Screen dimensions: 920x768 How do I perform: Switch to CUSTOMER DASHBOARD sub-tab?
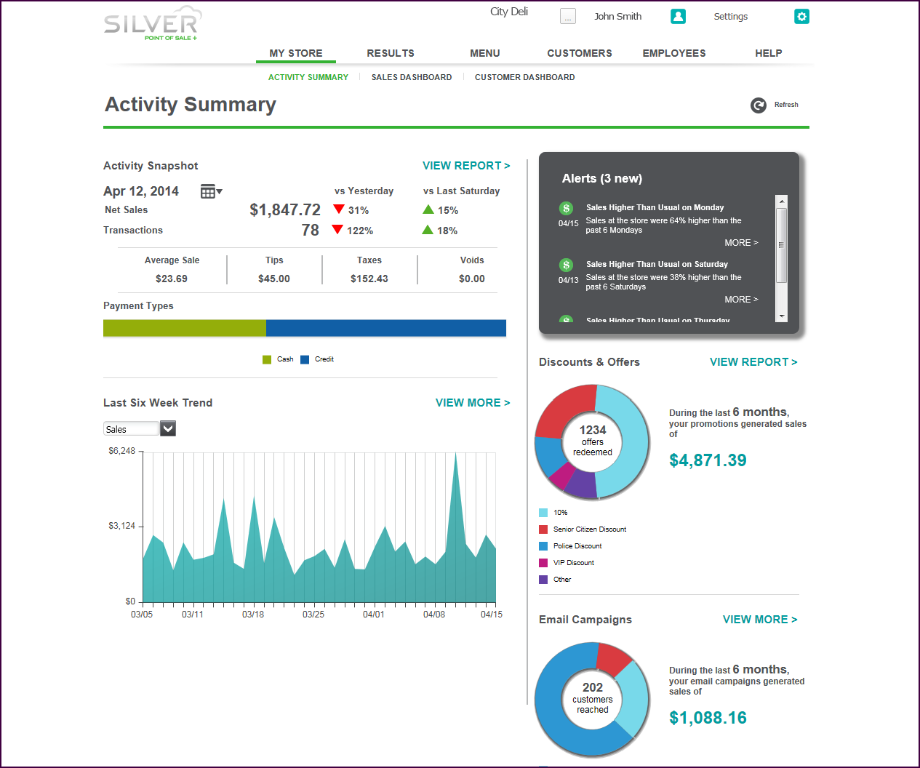525,77
